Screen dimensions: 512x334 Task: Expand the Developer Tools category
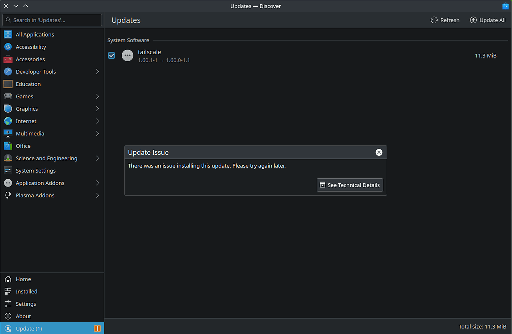click(x=98, y=71)
